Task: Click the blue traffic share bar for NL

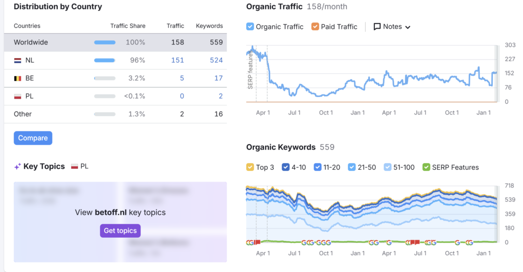Action: coord(104,60)
